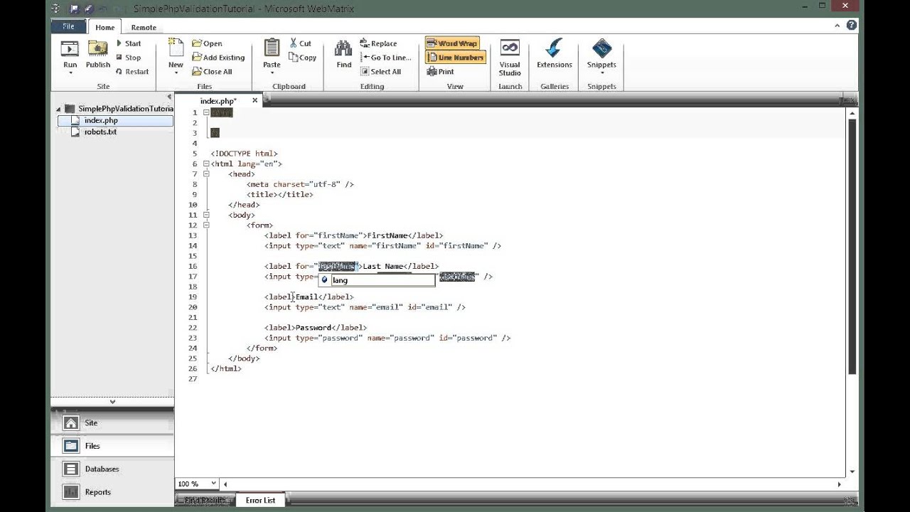The image size is (910, 512).
Task: Select the index.php editor tab
Action: 218,101
